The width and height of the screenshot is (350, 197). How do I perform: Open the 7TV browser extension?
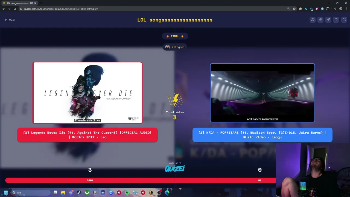(306, 9)
